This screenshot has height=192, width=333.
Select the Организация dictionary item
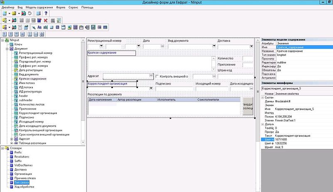coord(23,174)
